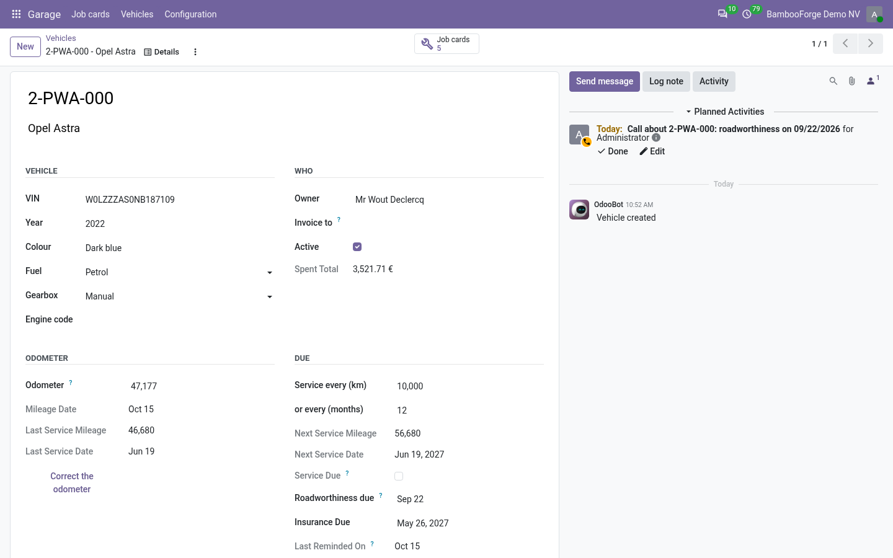Show info about the planned activity
The width and height of the screenshot is (893, 558).
pos(656,138)
